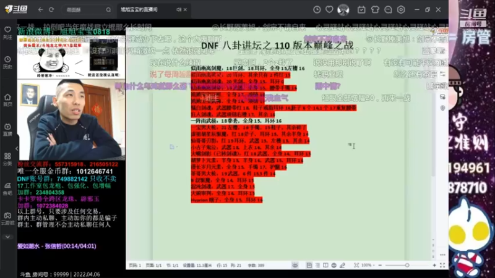Open 分类 in the left sidebar

tap(7, 159)
